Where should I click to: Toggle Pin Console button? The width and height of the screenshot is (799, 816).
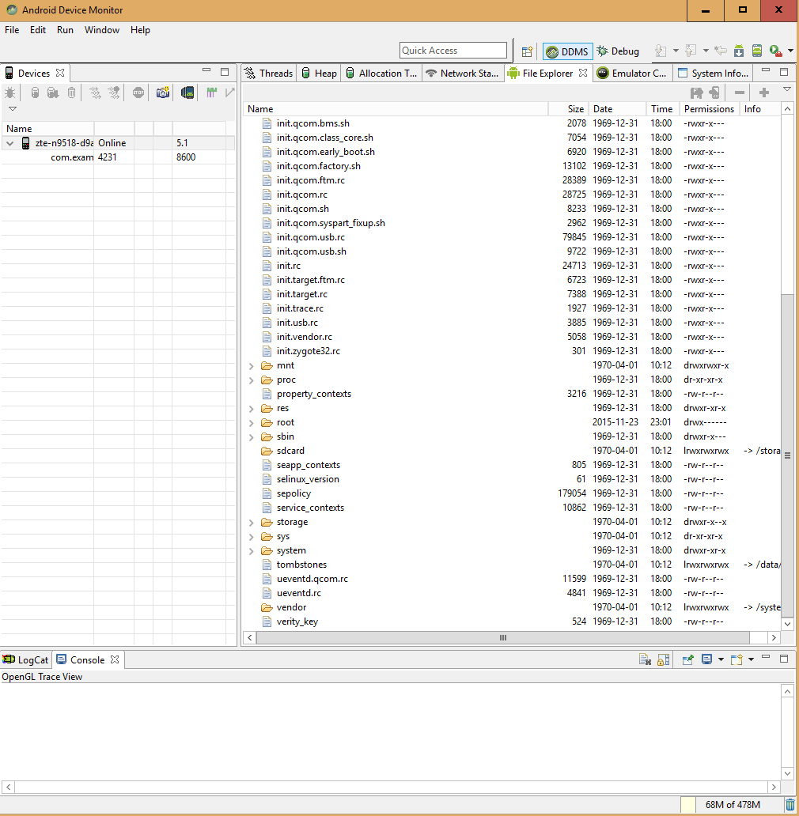(x=687, y=659)
